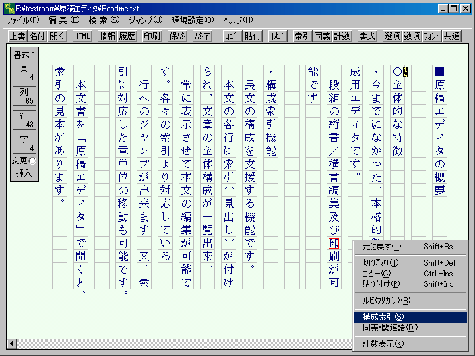Open the ジャンプ(J) menu
The width and height of the screenshot is (475, 356).
145,20
